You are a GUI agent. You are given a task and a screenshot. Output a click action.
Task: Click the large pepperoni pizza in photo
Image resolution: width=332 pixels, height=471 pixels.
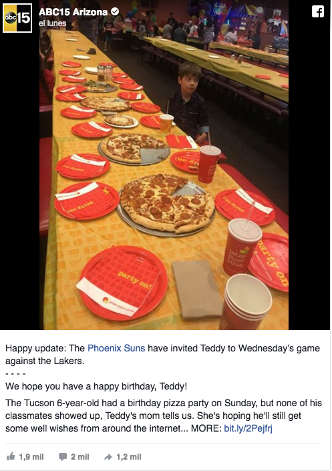[167, 203]
